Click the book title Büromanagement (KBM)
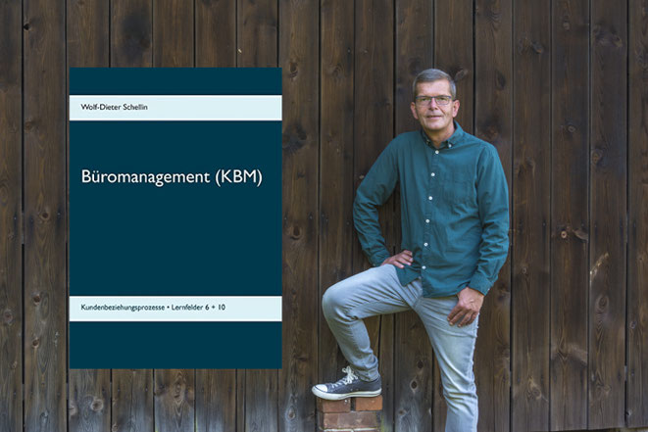 (172, 177)
